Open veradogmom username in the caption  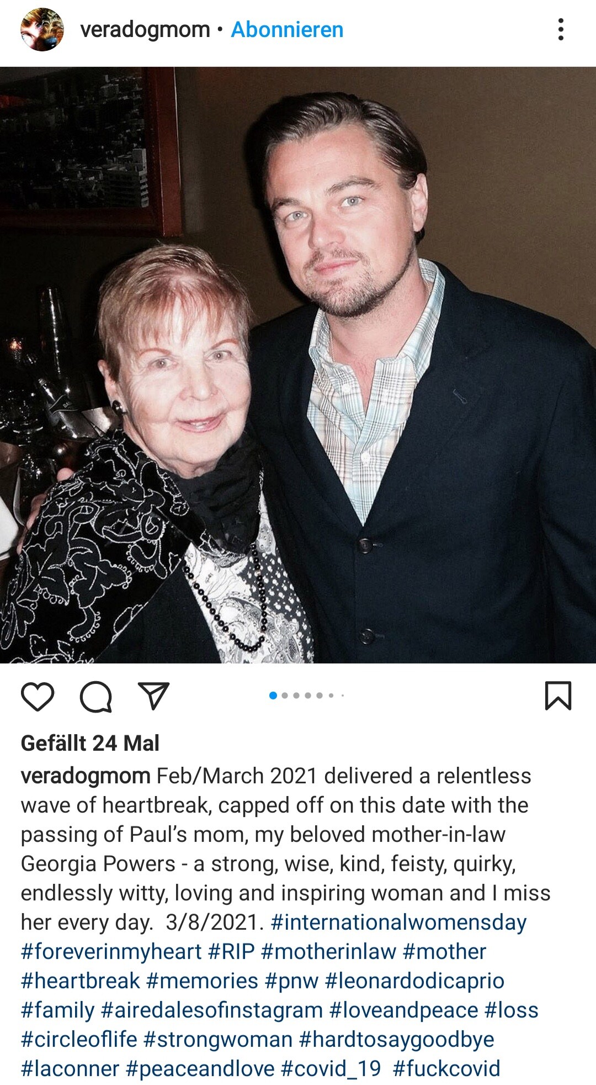(86, 776)
